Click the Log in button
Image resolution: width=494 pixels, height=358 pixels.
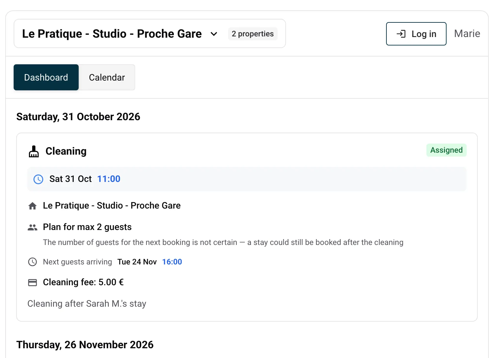416,34
